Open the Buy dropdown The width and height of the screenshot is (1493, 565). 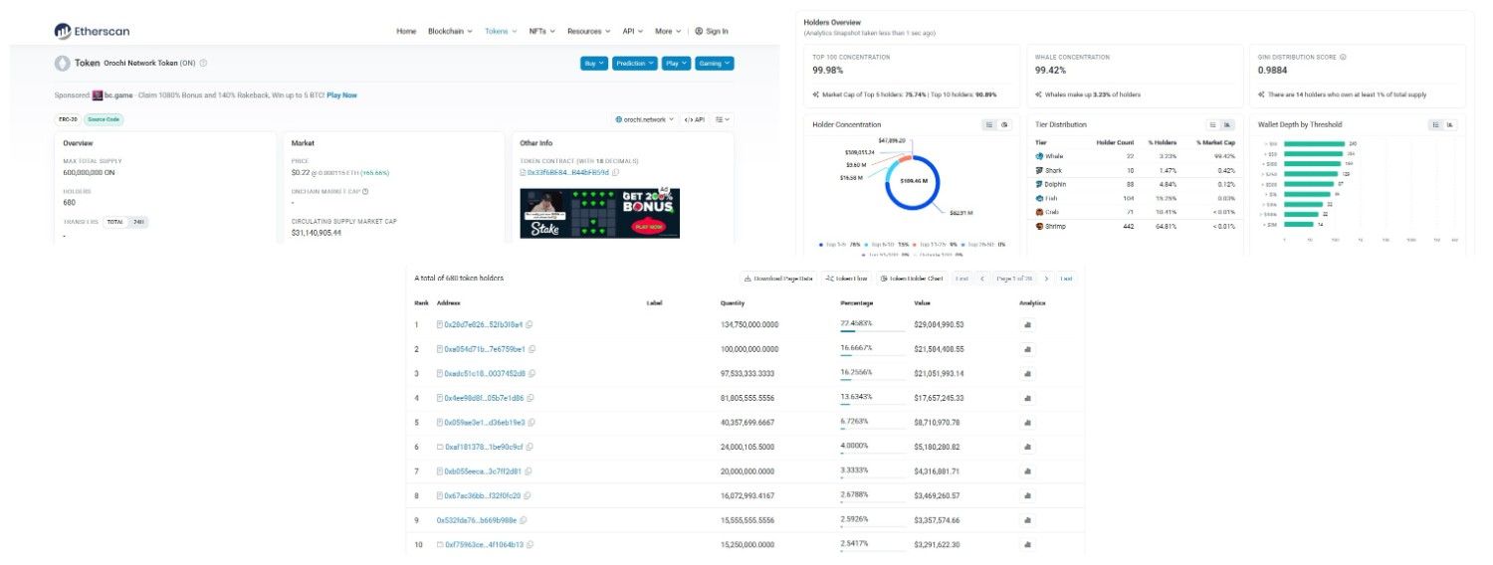pyautogui.click(x=593, y=63)
